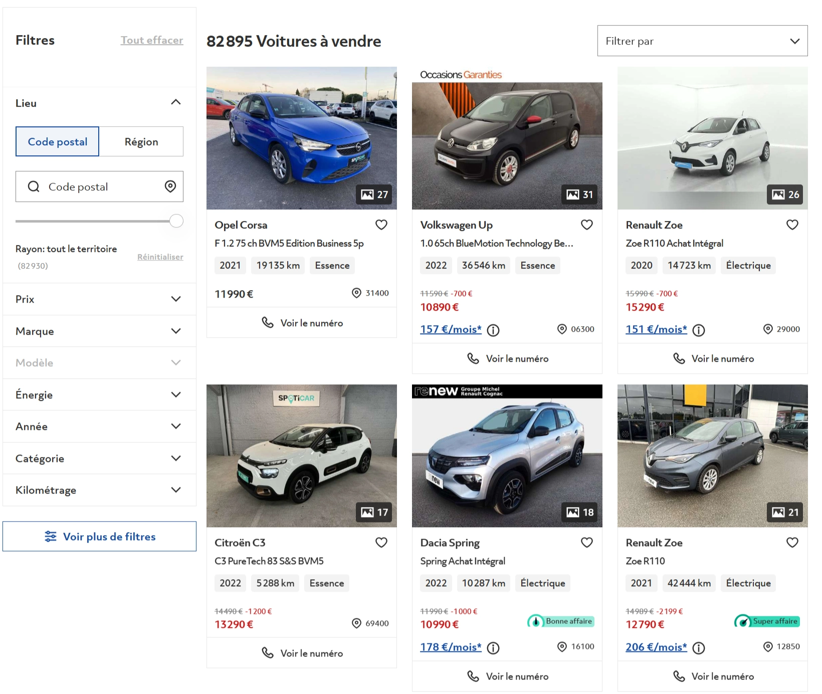
Task: Click Voir plus de filtres button
Action: click(99, 536)
